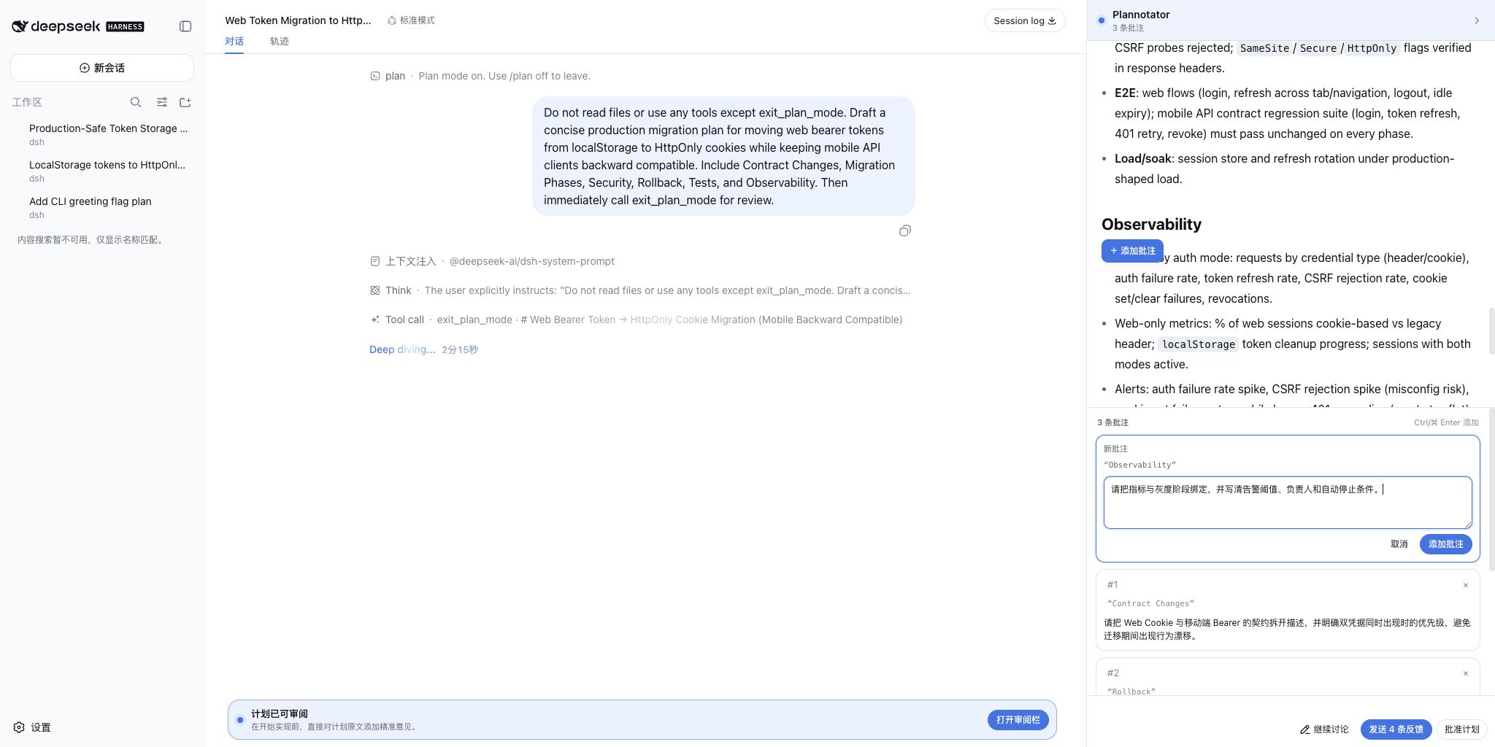Click the 工作区 section label
The image size is (1495, 747).
tap(27, 102)
